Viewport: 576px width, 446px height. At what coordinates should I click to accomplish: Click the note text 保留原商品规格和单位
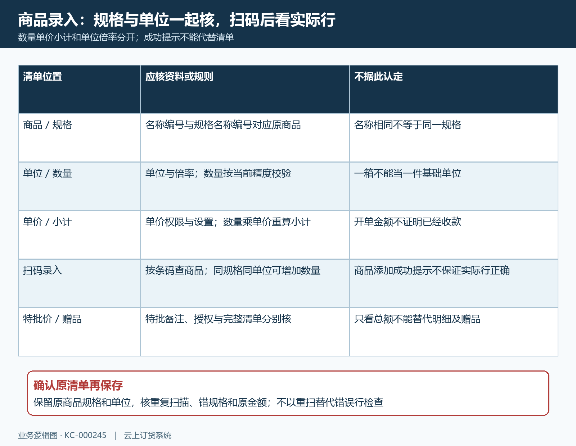click(x=82, y=402)
